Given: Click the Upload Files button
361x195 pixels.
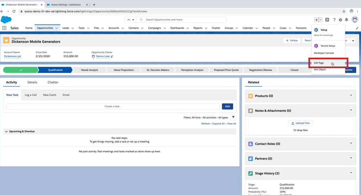Looking at the screenshot, I should 301,123.
